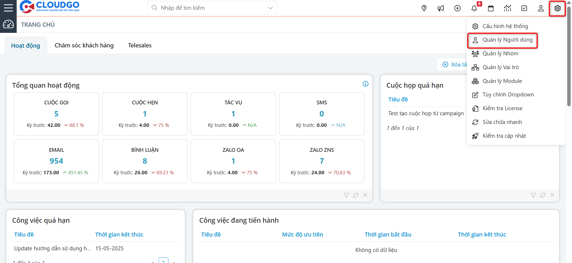Click the location pin icon
This screenshot has height=263, width=572.
point(424,8)
